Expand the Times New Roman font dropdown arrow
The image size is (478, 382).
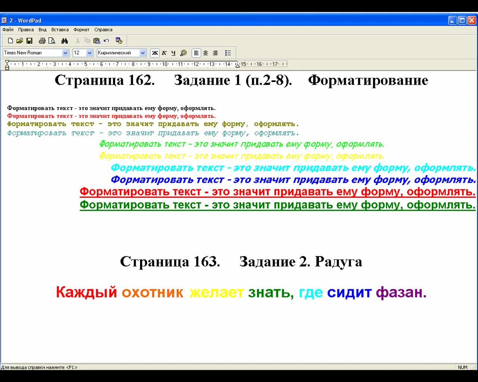65,53
